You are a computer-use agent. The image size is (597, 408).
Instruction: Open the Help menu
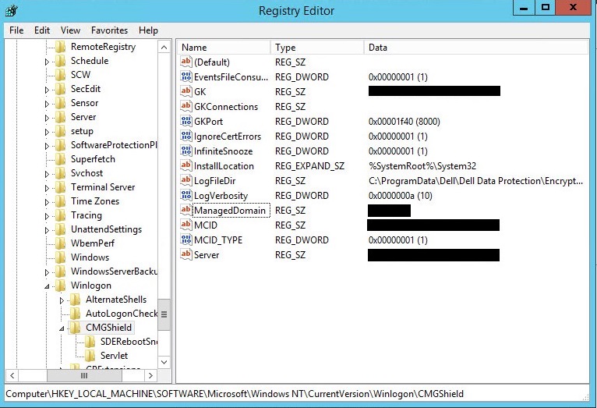[x=148, y=30]
